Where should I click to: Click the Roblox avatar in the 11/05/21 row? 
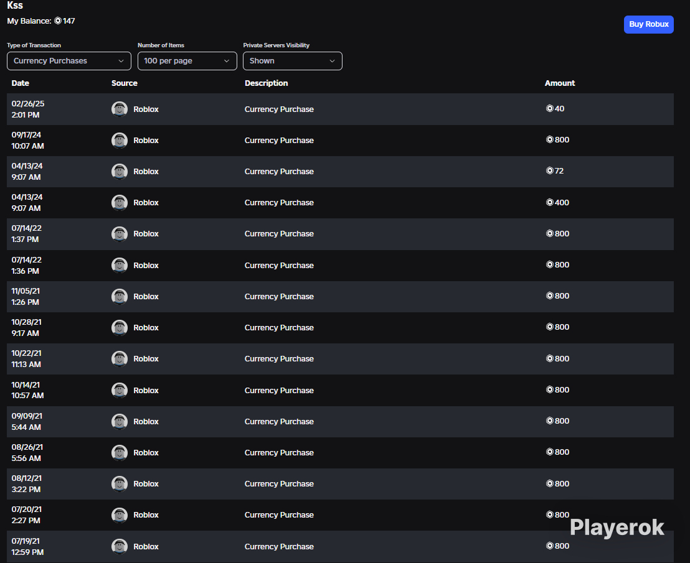click(x=120, y=297)
